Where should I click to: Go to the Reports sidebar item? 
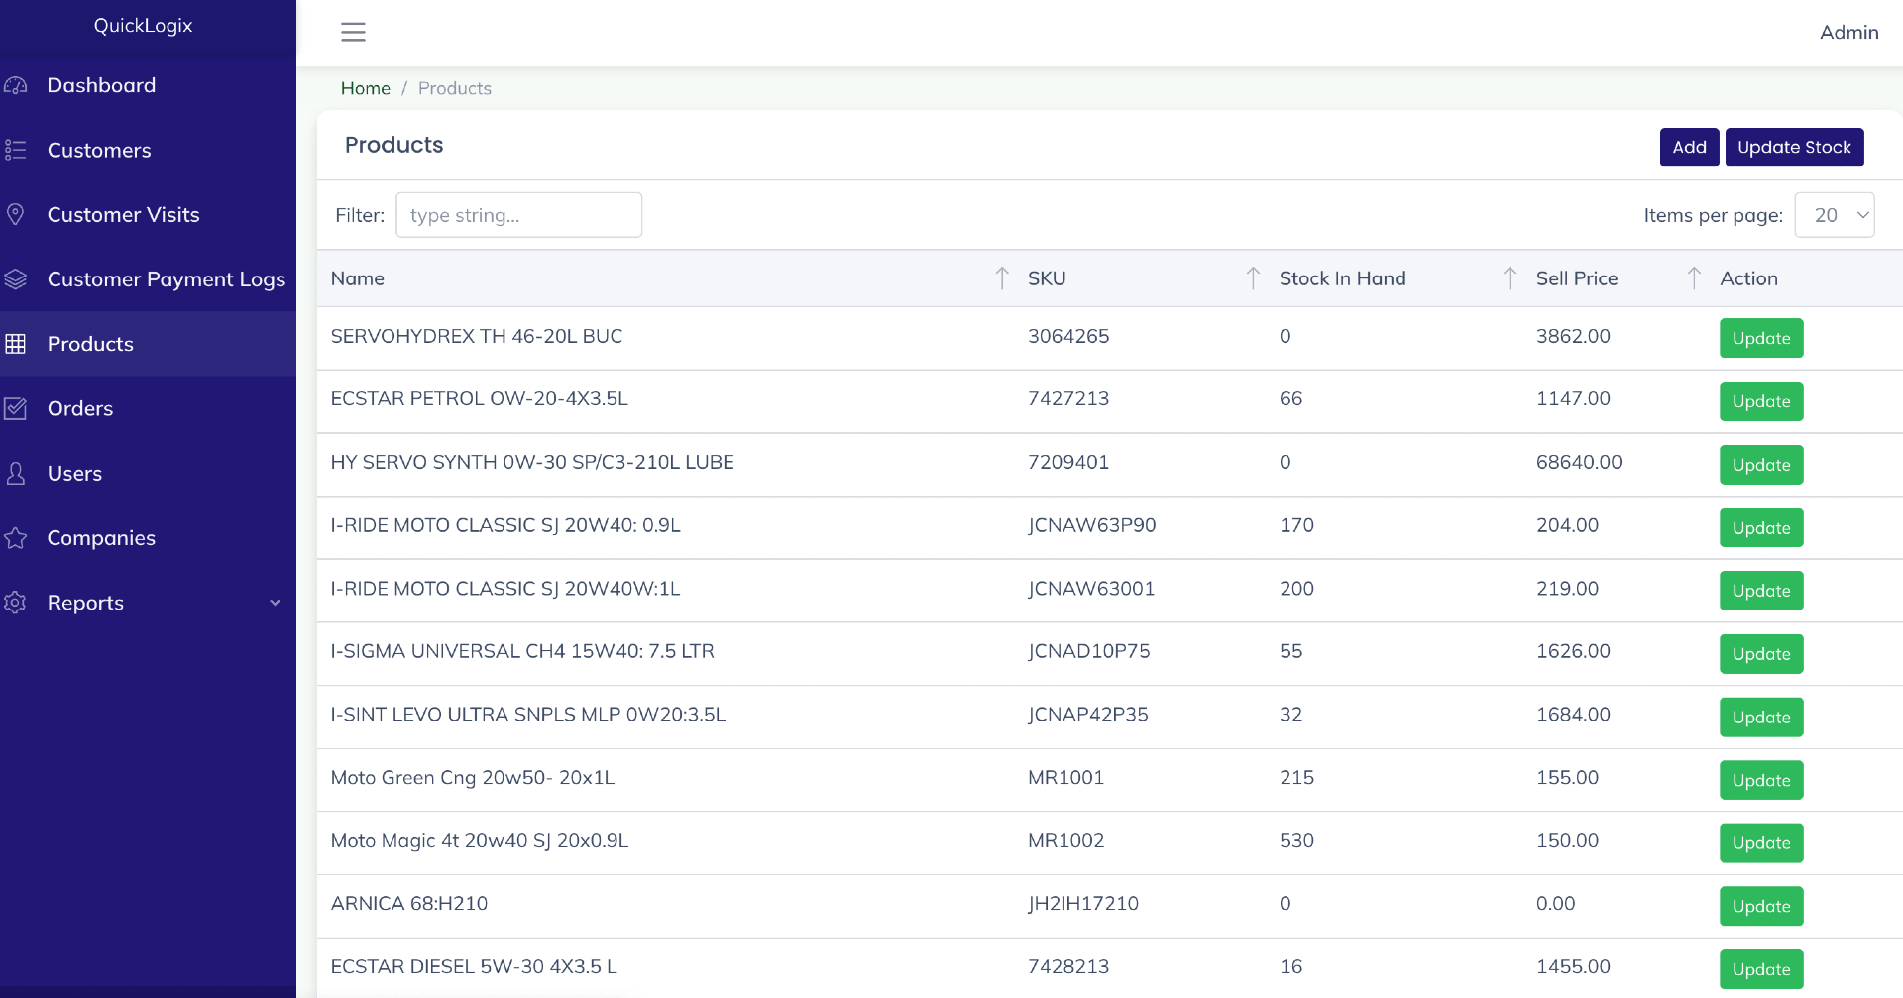(85, 603)
